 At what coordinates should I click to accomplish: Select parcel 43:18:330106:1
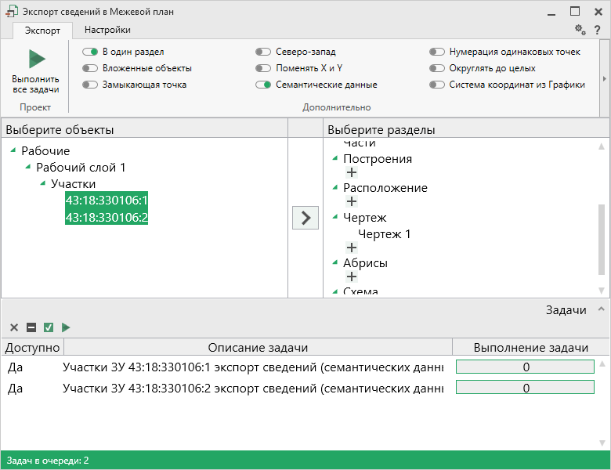[x=107, y=200]
